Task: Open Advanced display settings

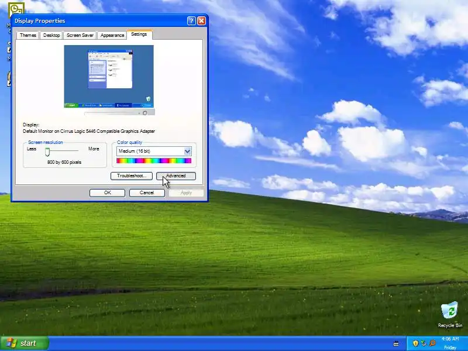Action: coord(176,176)
